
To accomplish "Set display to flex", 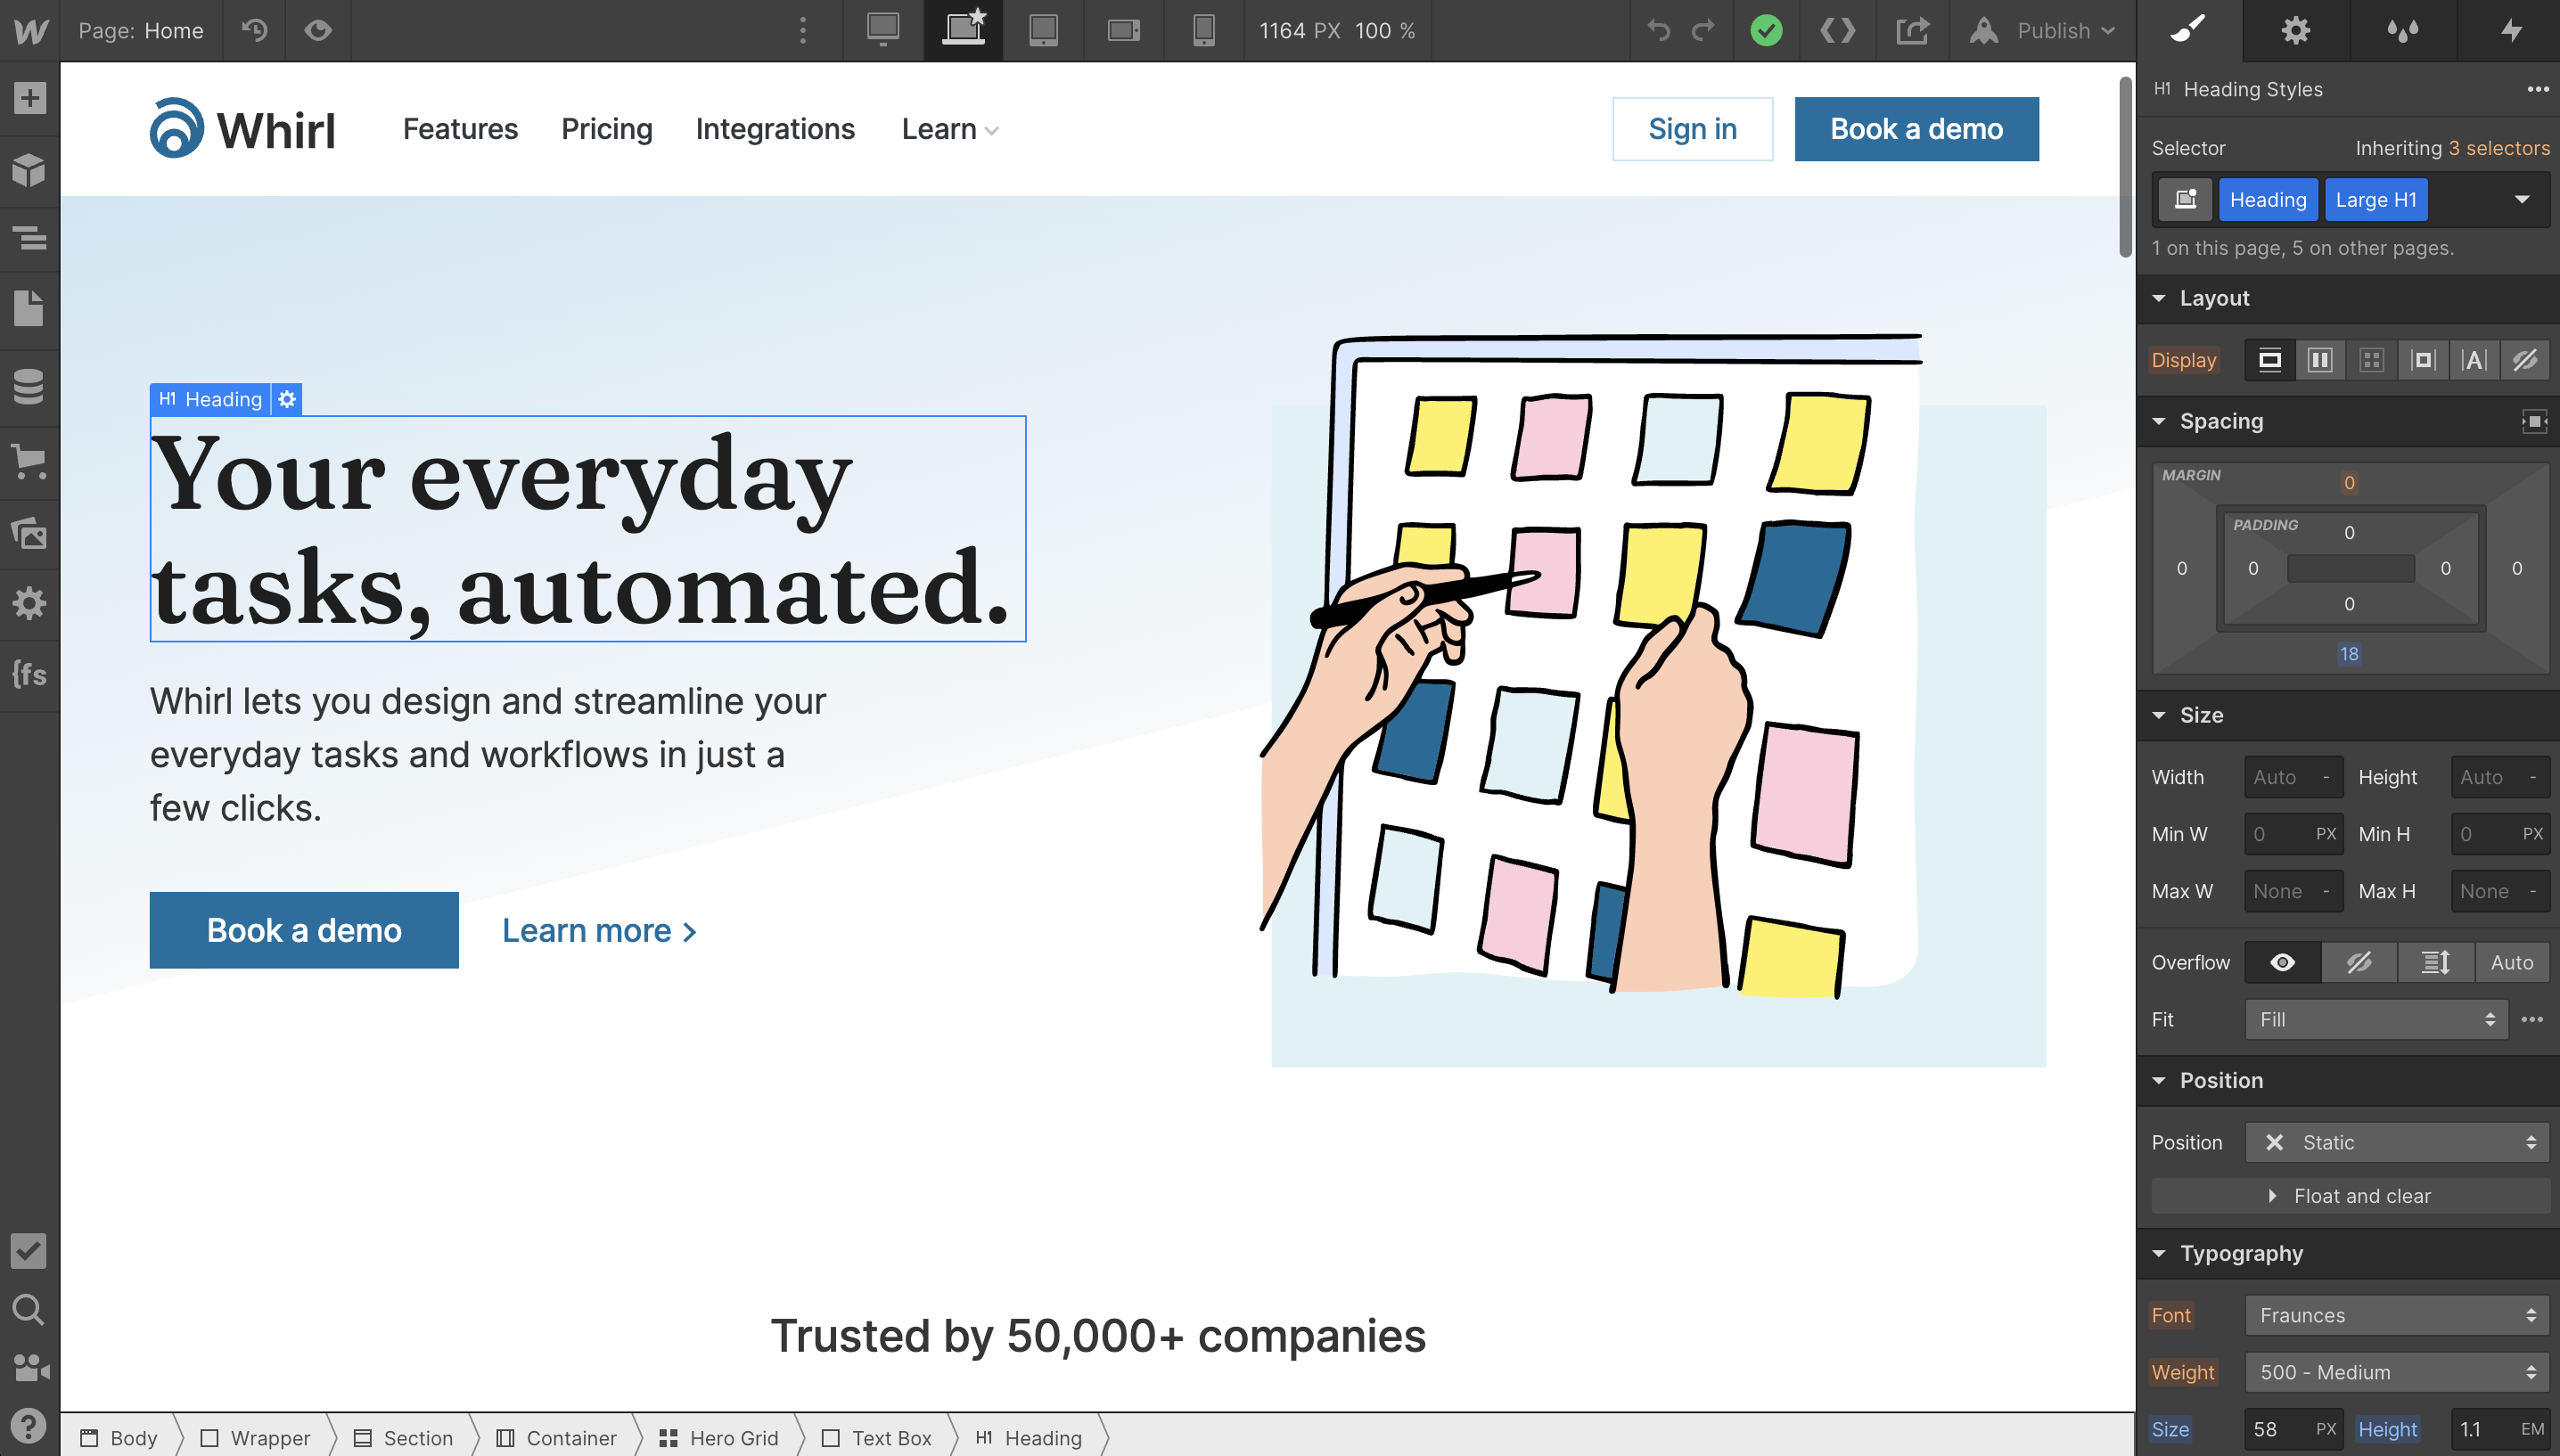I will [2320, 360].
